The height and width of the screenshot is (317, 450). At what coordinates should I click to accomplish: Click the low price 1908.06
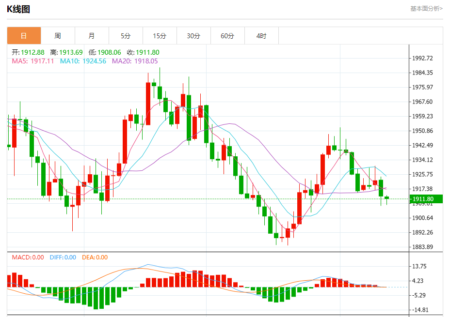(109, 52)
